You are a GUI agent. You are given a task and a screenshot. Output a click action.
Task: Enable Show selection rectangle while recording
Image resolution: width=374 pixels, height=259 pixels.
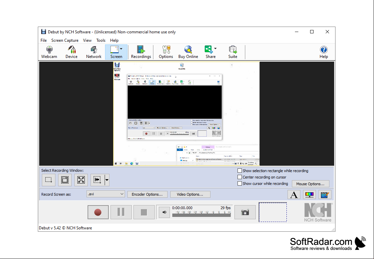[240, 170]
